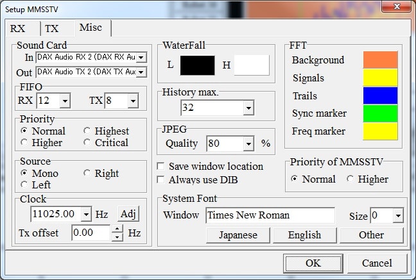This screenshot has height=280, width=416.
Task: Change the Sync marker green color
Action: (380, 113)
